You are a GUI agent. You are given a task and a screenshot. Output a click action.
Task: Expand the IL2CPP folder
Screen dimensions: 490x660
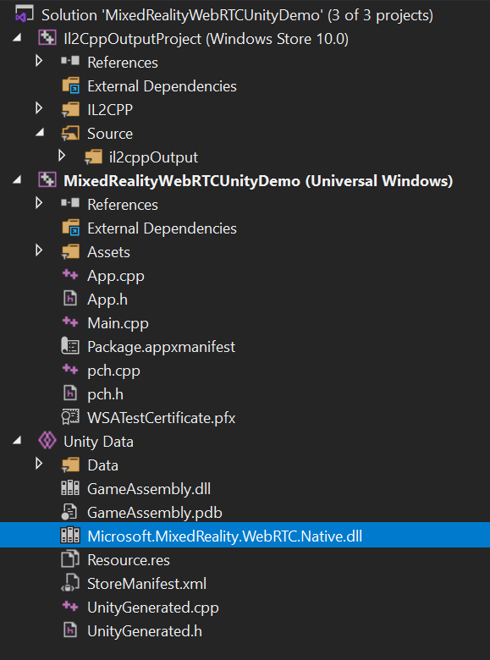pyautogui.click(x=39, y=109)
